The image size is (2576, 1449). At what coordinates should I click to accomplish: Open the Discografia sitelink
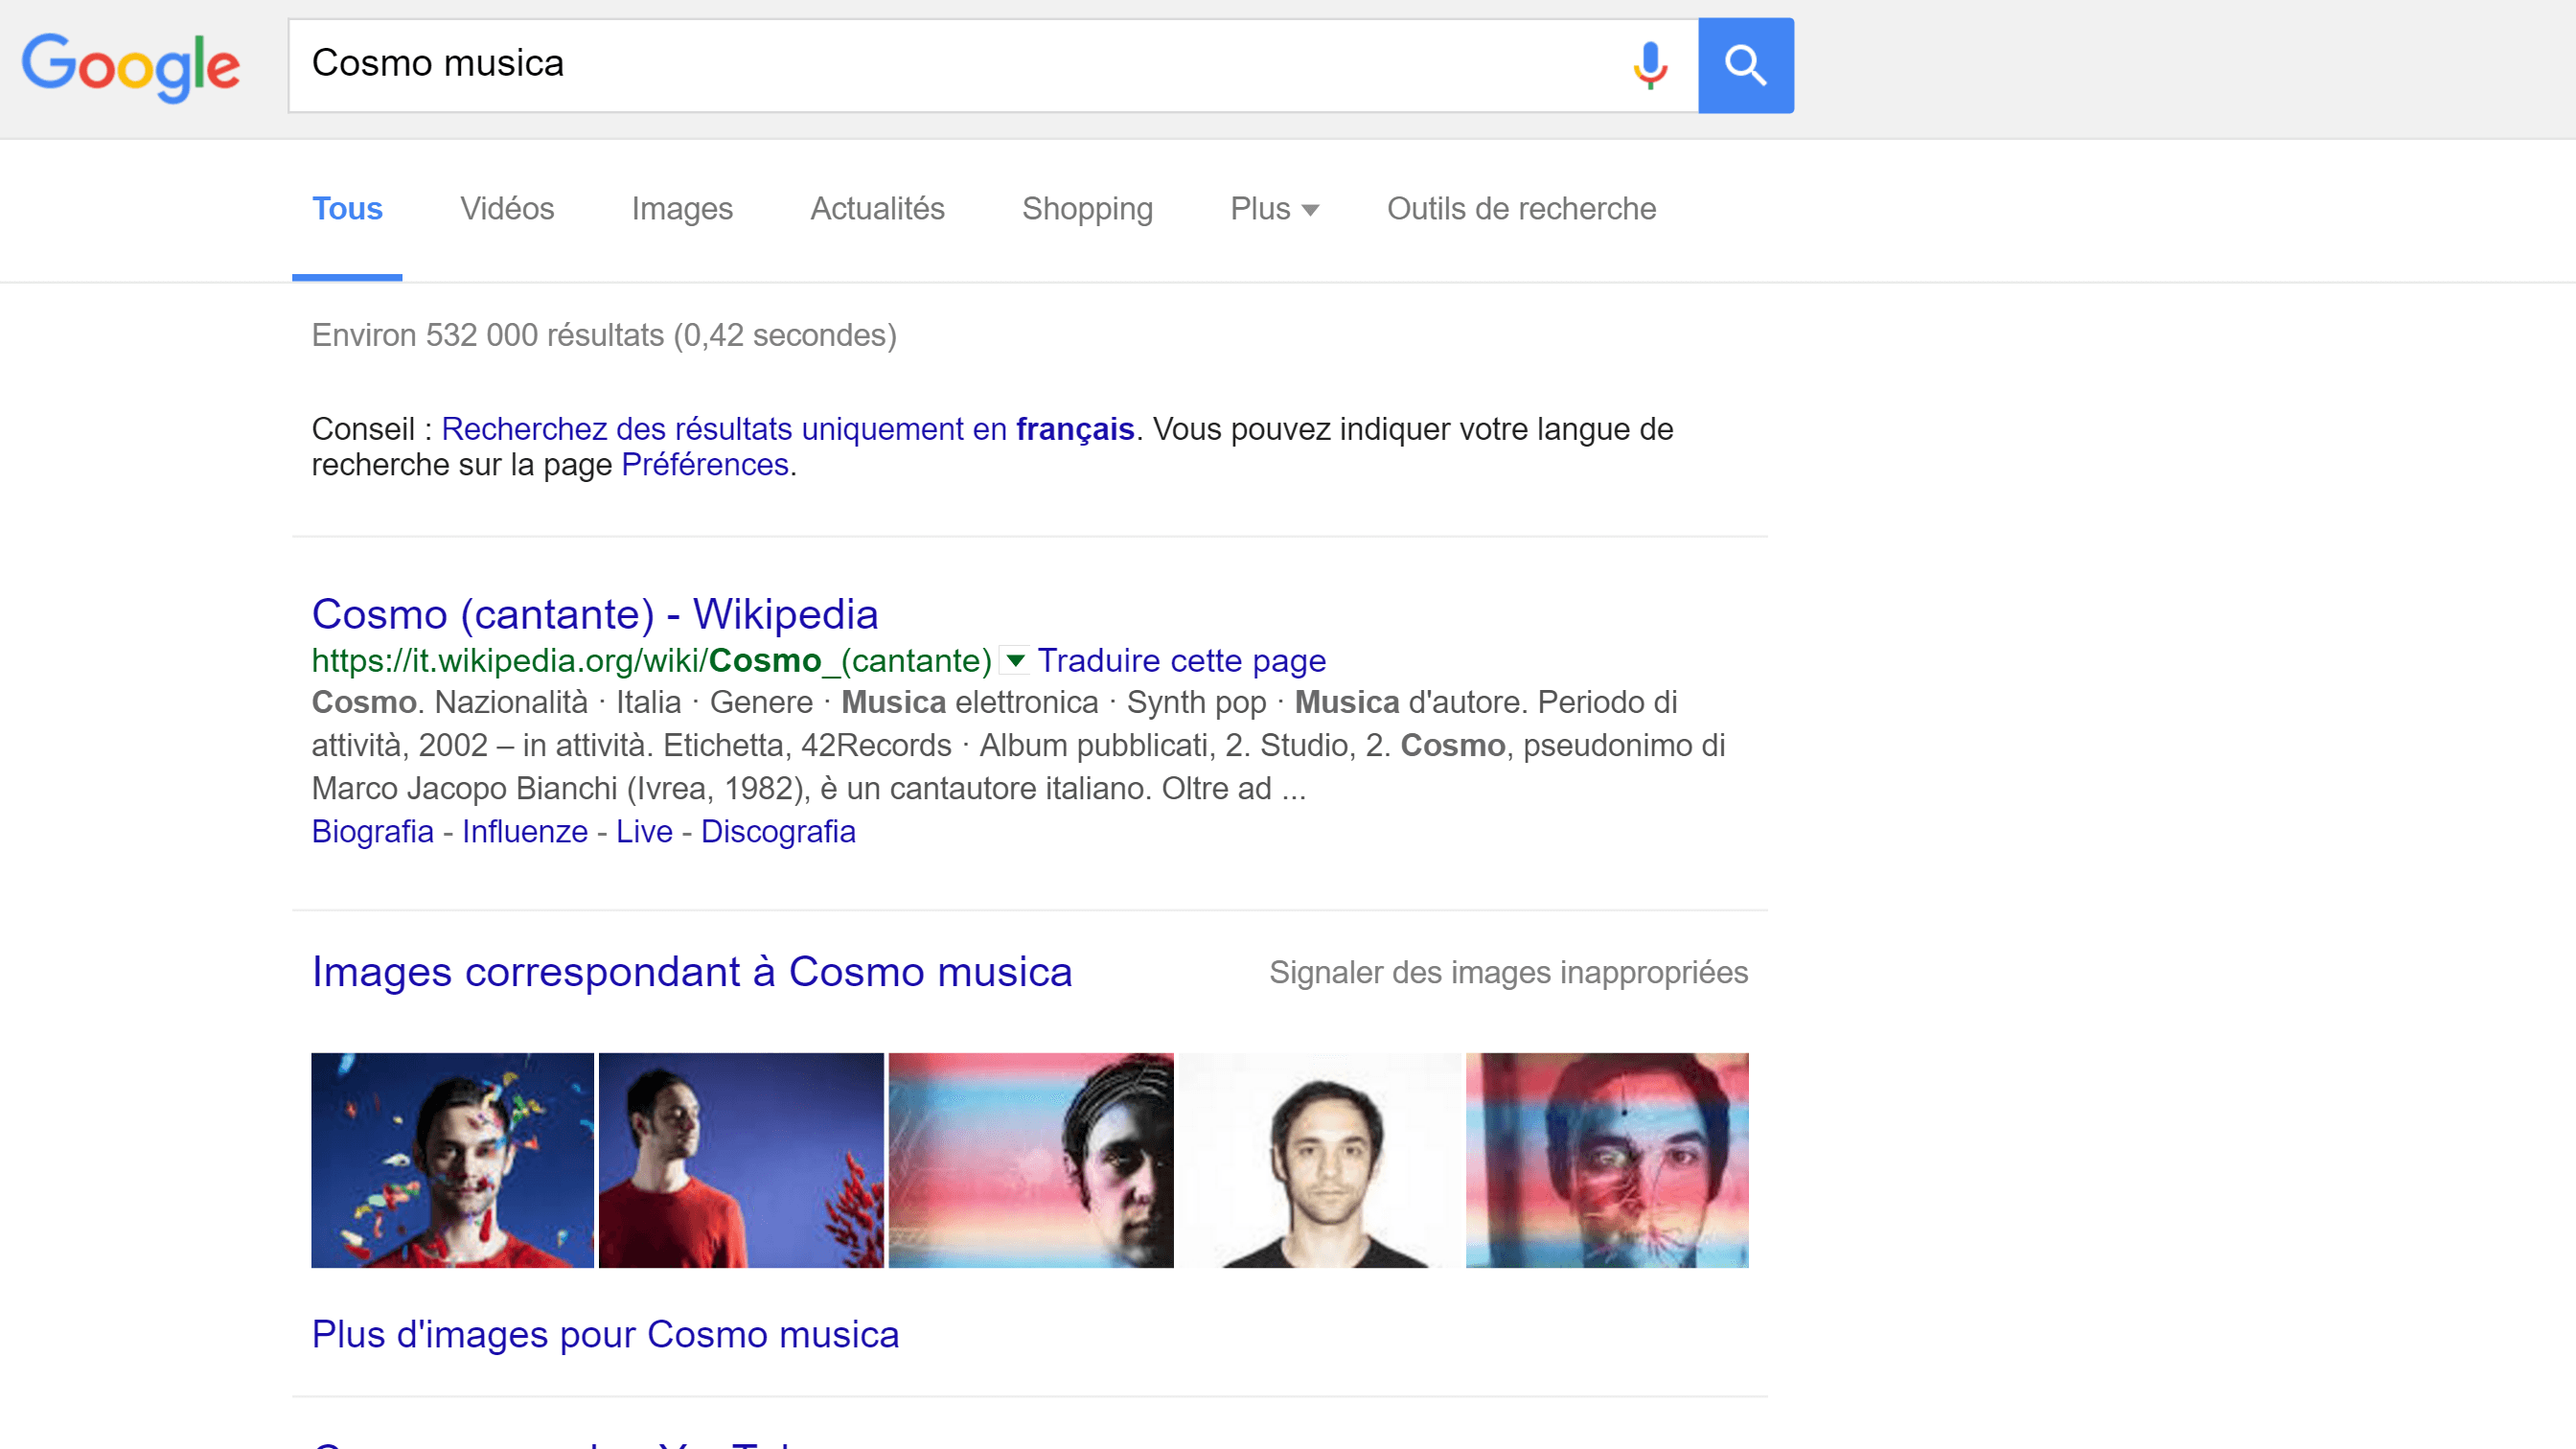coord(778,831)
